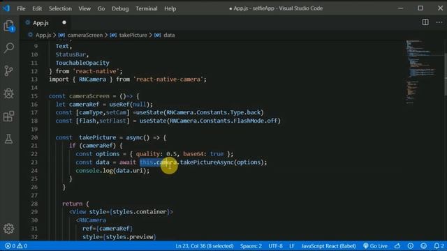Open the editor More Actions ellipsis
This screenshot has height=251, width=447.
click(x=439, y=22)
